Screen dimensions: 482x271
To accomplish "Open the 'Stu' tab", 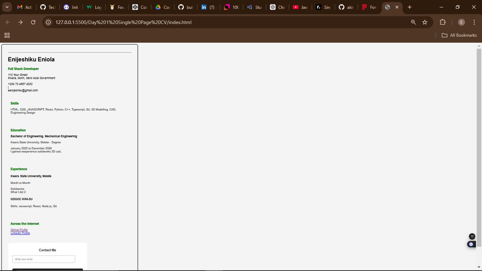I will click(255, 7).
